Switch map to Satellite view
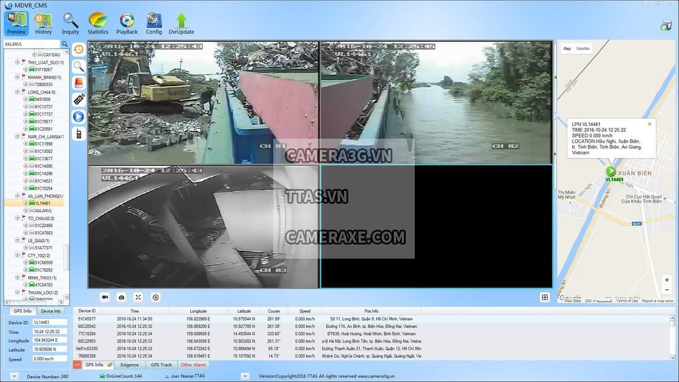The image size is (679, 382). [x=583, y=49]
